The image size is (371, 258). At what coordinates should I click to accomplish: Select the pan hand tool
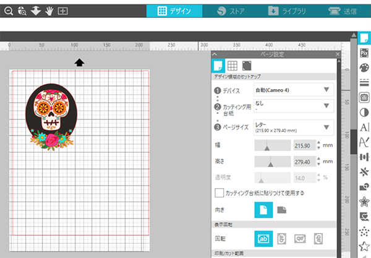click(49, 11)
